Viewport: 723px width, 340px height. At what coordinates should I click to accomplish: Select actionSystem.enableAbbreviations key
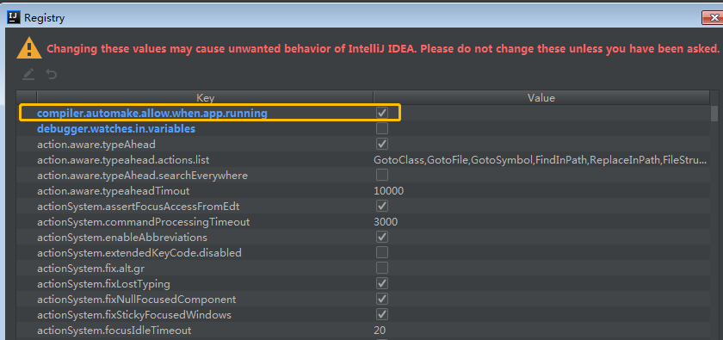[x=122, y=238]
